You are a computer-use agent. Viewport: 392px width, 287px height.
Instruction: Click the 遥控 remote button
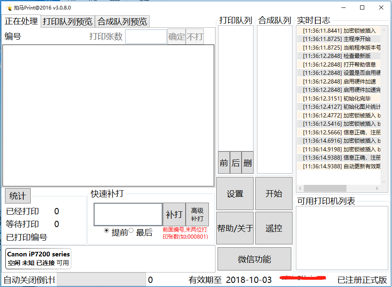[273, 228]
